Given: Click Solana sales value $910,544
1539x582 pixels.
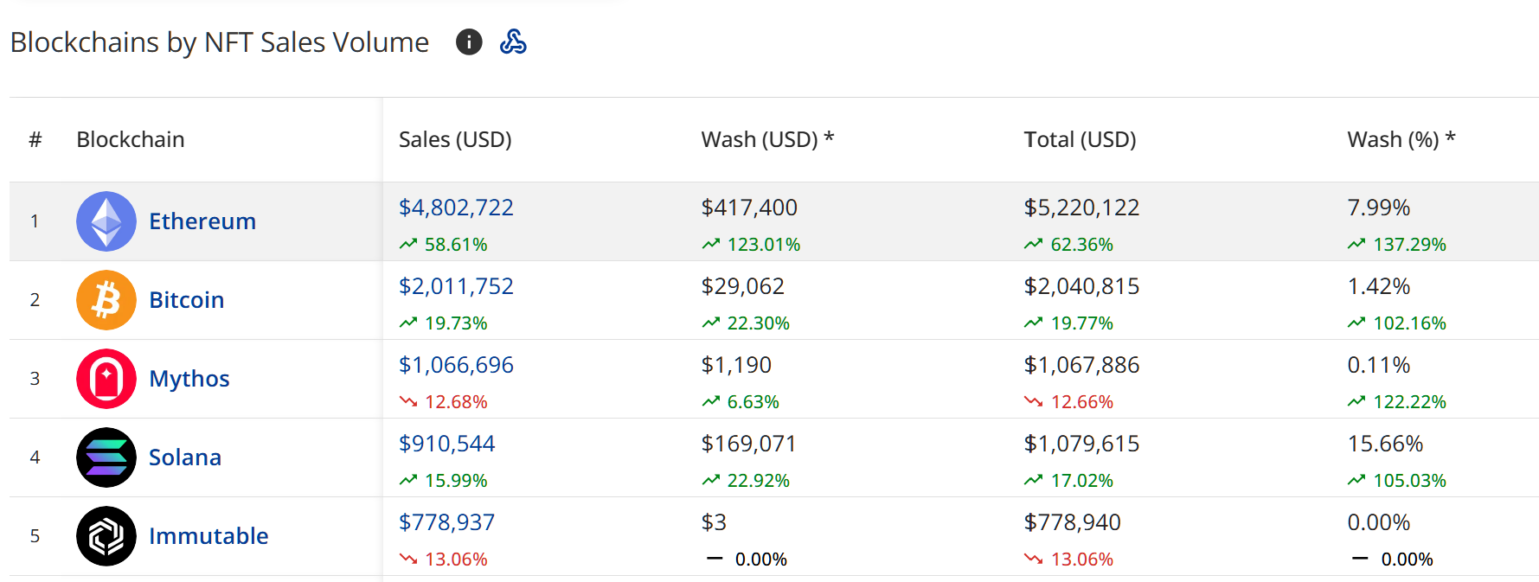Looking at the screenshot, I should [x=446, y=444].
